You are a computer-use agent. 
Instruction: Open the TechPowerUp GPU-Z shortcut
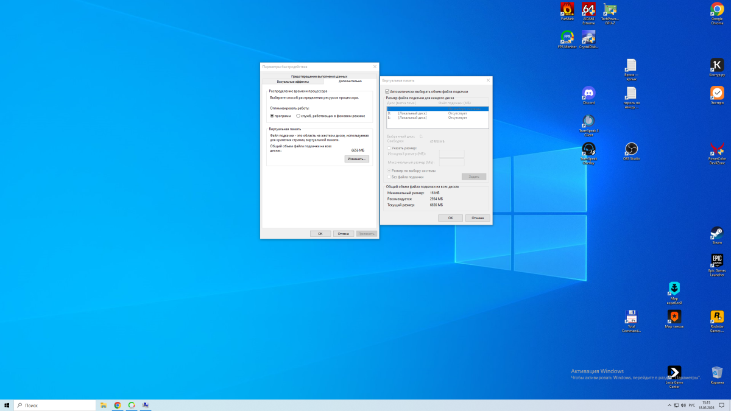coord(610,10)
